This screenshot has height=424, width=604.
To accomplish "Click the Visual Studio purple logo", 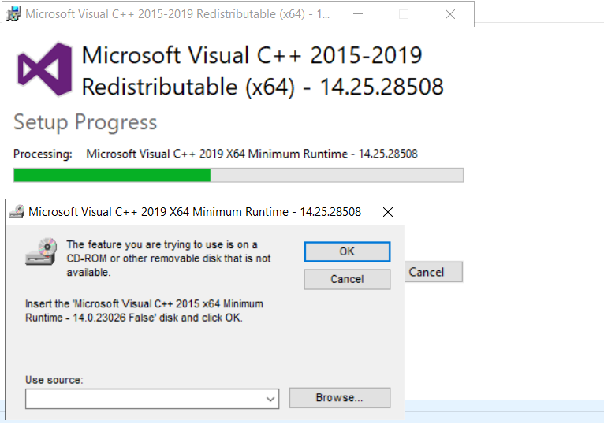I will pos(45,69).
